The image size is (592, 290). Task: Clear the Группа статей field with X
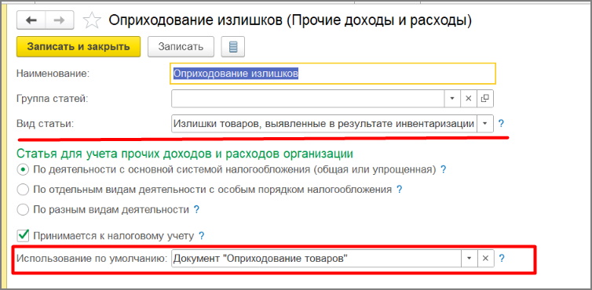pyautogui.click(x=469, y=99)
